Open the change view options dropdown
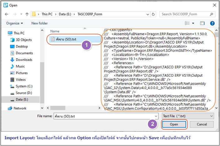This screenshot has height=146, width=220. (193, 23)
